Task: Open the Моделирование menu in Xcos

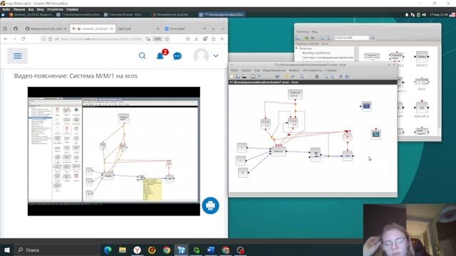Action: tap(274, 70)
